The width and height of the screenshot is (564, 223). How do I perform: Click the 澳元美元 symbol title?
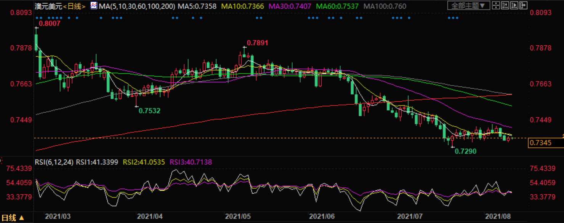(x=48, y=6)
